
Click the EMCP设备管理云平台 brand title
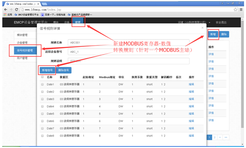point(31,22)
